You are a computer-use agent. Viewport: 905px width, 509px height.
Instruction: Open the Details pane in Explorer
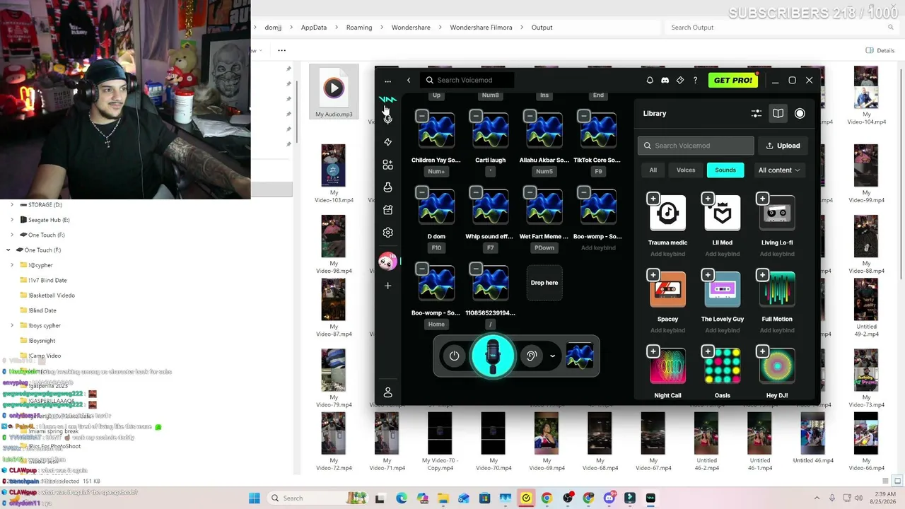[880, 51]
